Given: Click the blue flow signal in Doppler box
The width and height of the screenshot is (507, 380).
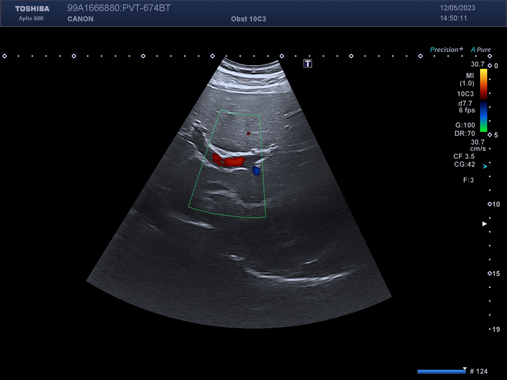Looking at the screenshot, I should [256, 171].
